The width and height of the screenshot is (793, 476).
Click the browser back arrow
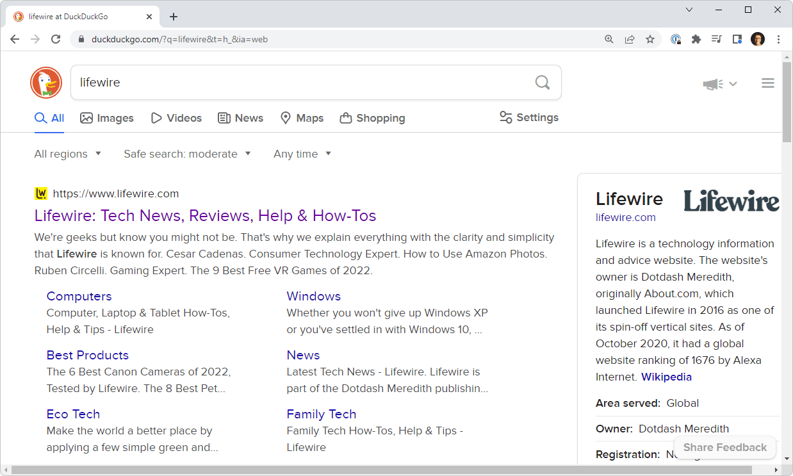tap(15, 39)
